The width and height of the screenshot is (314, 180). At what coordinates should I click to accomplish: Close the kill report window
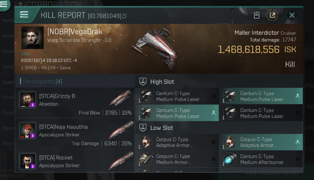pyautogui.click(x=292, y=15)
